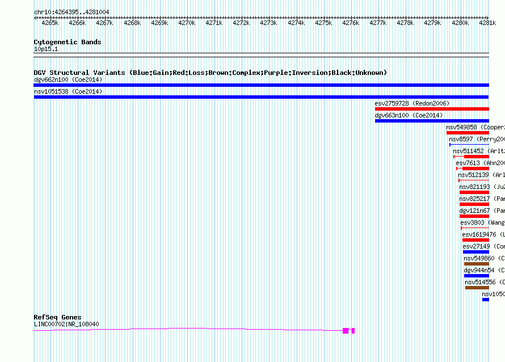The image size is (505, 362).
Task: Click the 4275k ruler tick label
Action: 323,23
